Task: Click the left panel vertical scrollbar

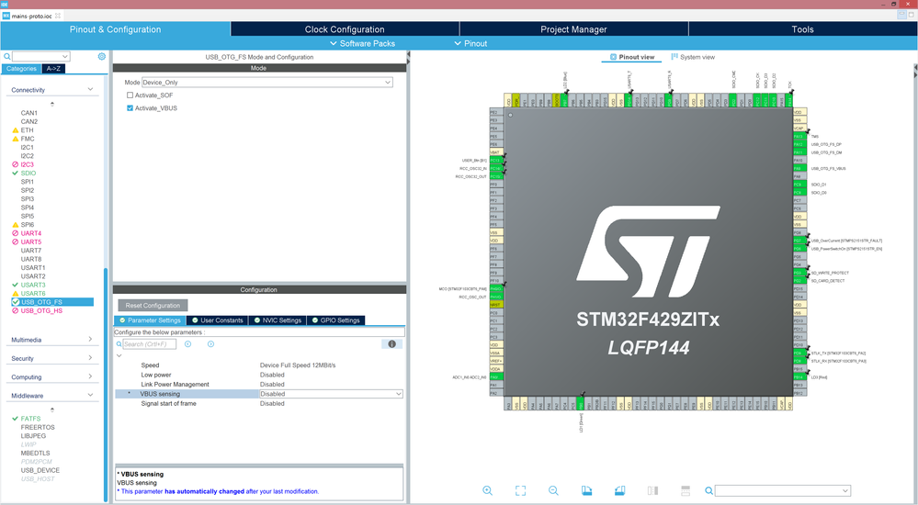Action: [x=106, y=384]
